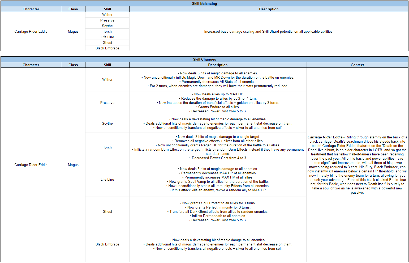The image size is (409, 263).
Task: Select Torch cell in Skill Changes table
Action: click(x=107, y=147)
